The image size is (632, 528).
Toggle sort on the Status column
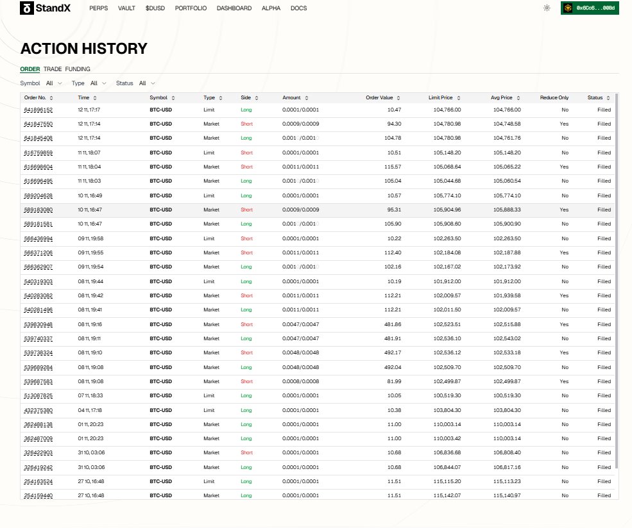606,97
